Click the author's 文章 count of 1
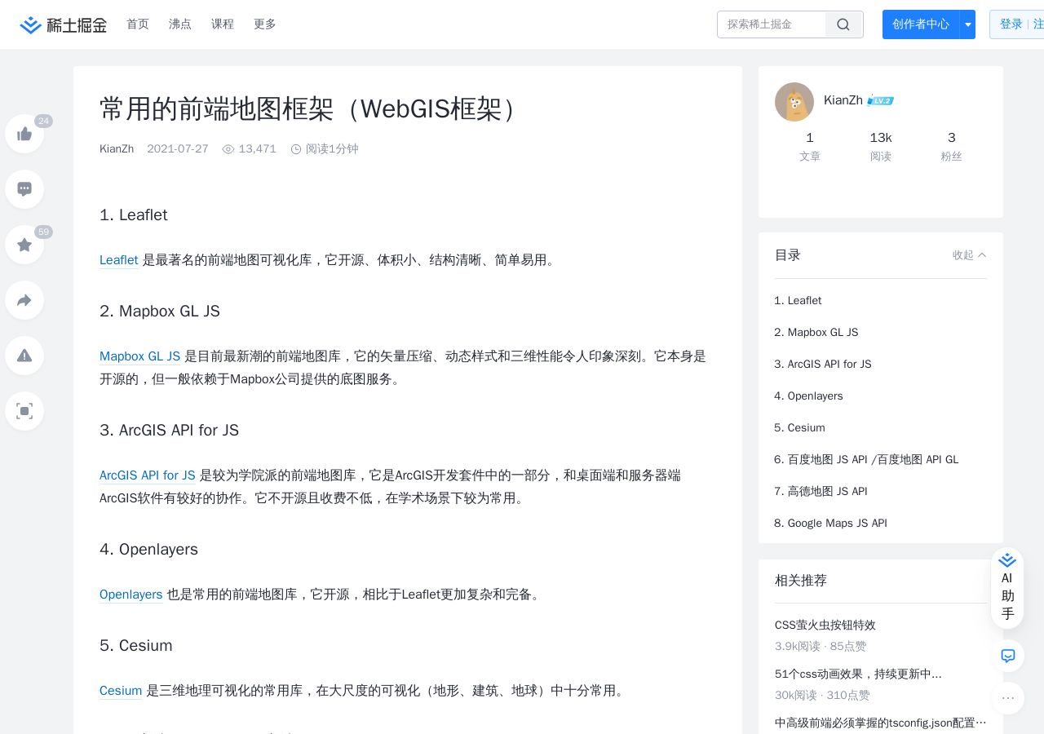Viewport: 1044px width, 734px height. (x=810, y=147)
